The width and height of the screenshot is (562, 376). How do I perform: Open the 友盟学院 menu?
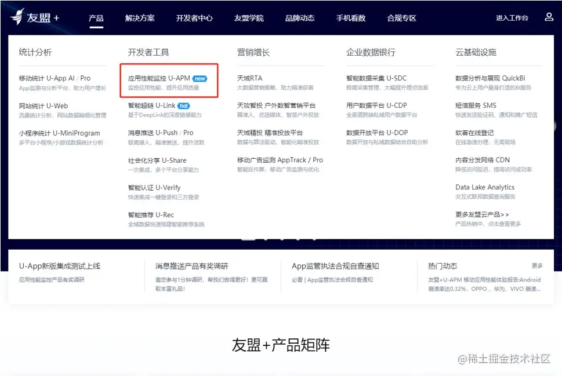point(249,18)
